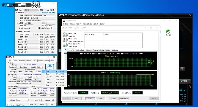Viewport: 198px width, 107px height.
Task: Click the system memory RAM icon
Action: (x=64, y=41)
